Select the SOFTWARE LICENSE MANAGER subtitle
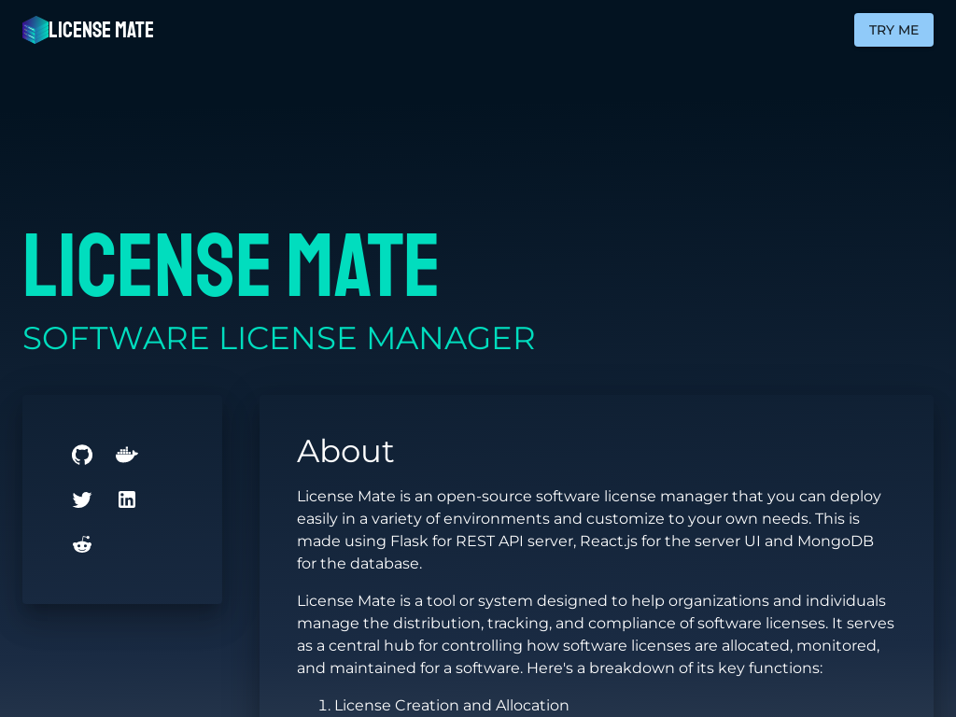 tap(278, 338)
